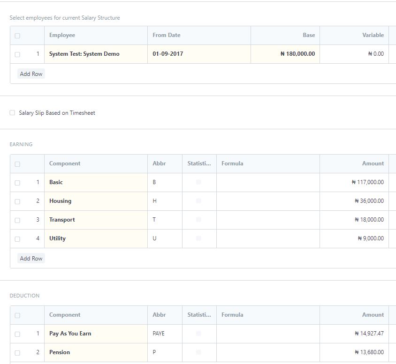Click the Utility component cell
Image resolution: width=396 pixels, height=364 pixels.
pos(96,238)
